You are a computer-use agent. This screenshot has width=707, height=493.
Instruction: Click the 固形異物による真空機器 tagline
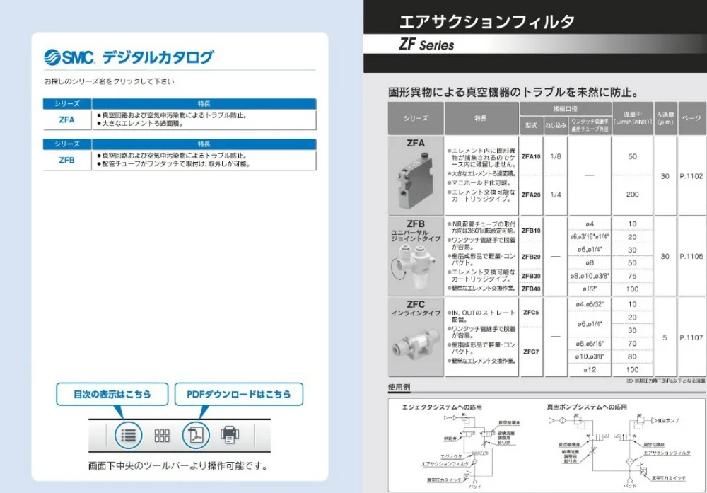point(514,93)
